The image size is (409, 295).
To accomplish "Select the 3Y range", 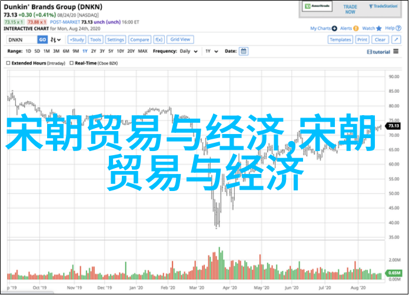I will click(102, 51).
